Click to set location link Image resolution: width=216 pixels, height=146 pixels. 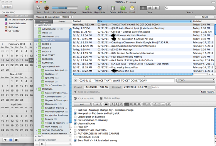pos(89,92)
